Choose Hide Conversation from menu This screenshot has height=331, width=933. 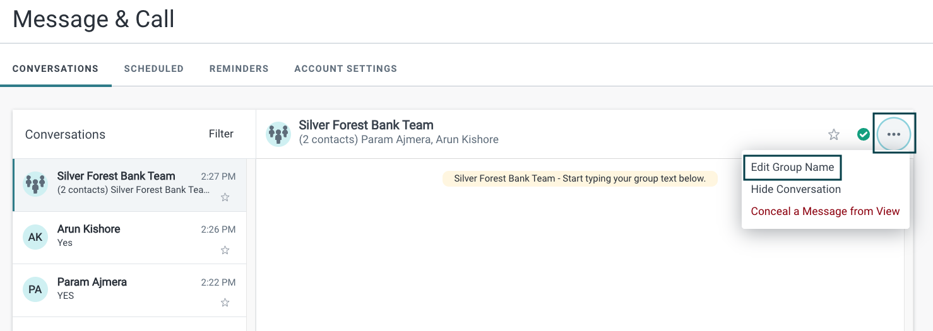795,189
